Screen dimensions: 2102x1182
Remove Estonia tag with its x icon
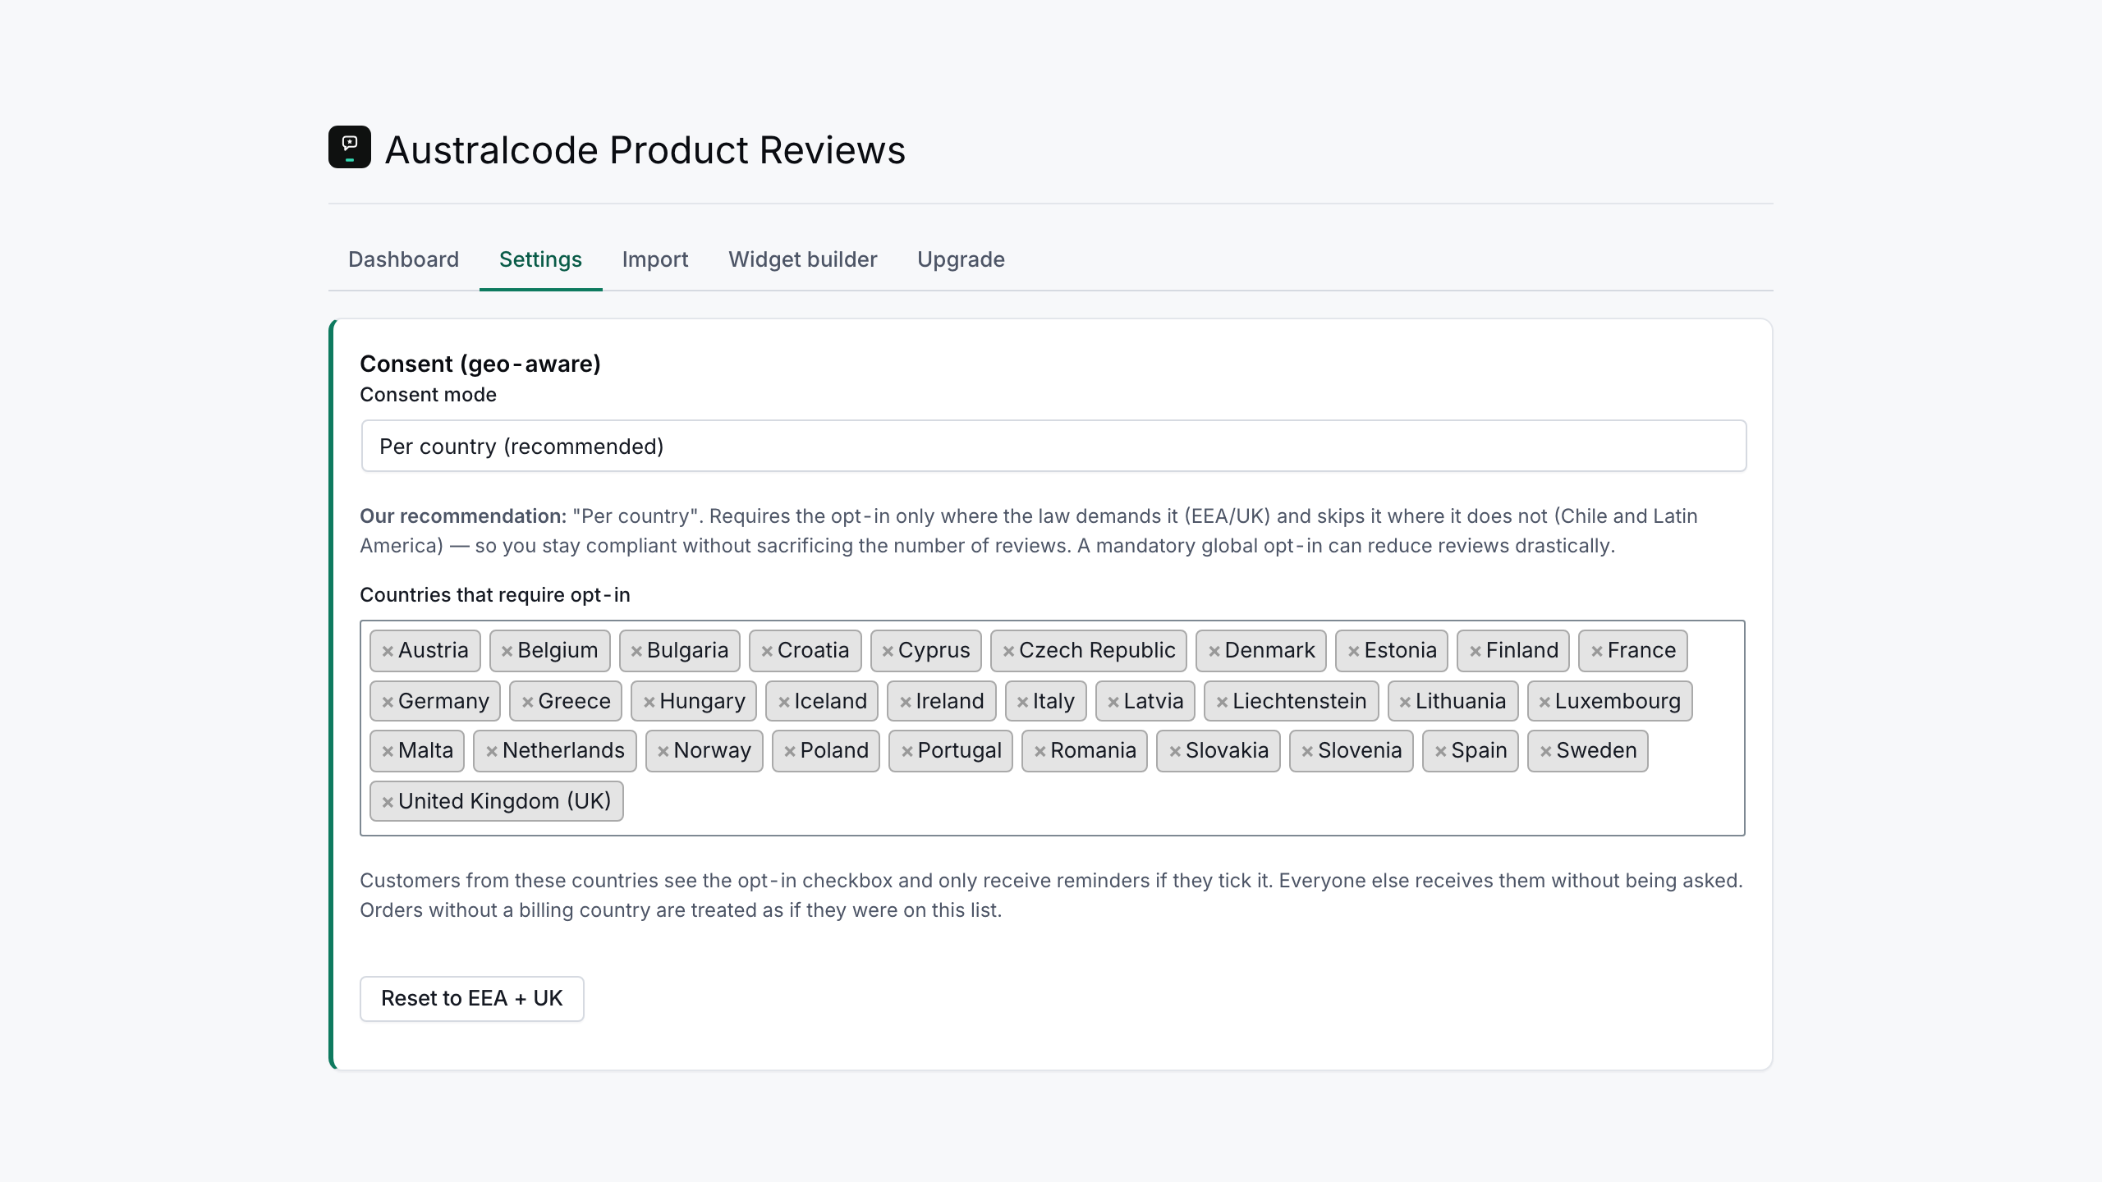point(1354,651)
